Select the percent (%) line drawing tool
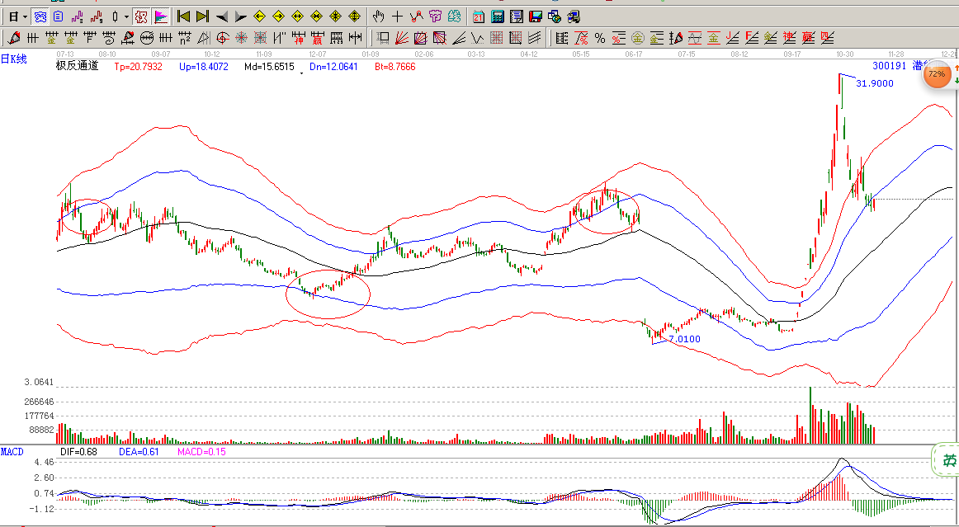Image resolution: width=959 pixels, height=527 pixels. point(600,37)
